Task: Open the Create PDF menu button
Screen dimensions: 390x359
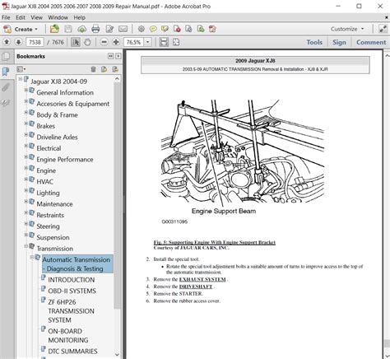Action: point(21,29)
